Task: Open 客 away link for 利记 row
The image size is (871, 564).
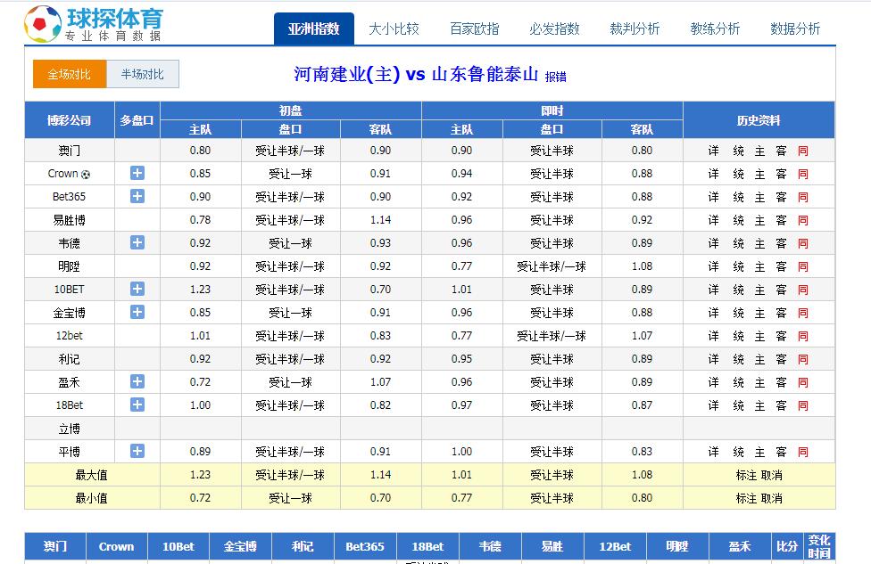Action: click(781, 359)
